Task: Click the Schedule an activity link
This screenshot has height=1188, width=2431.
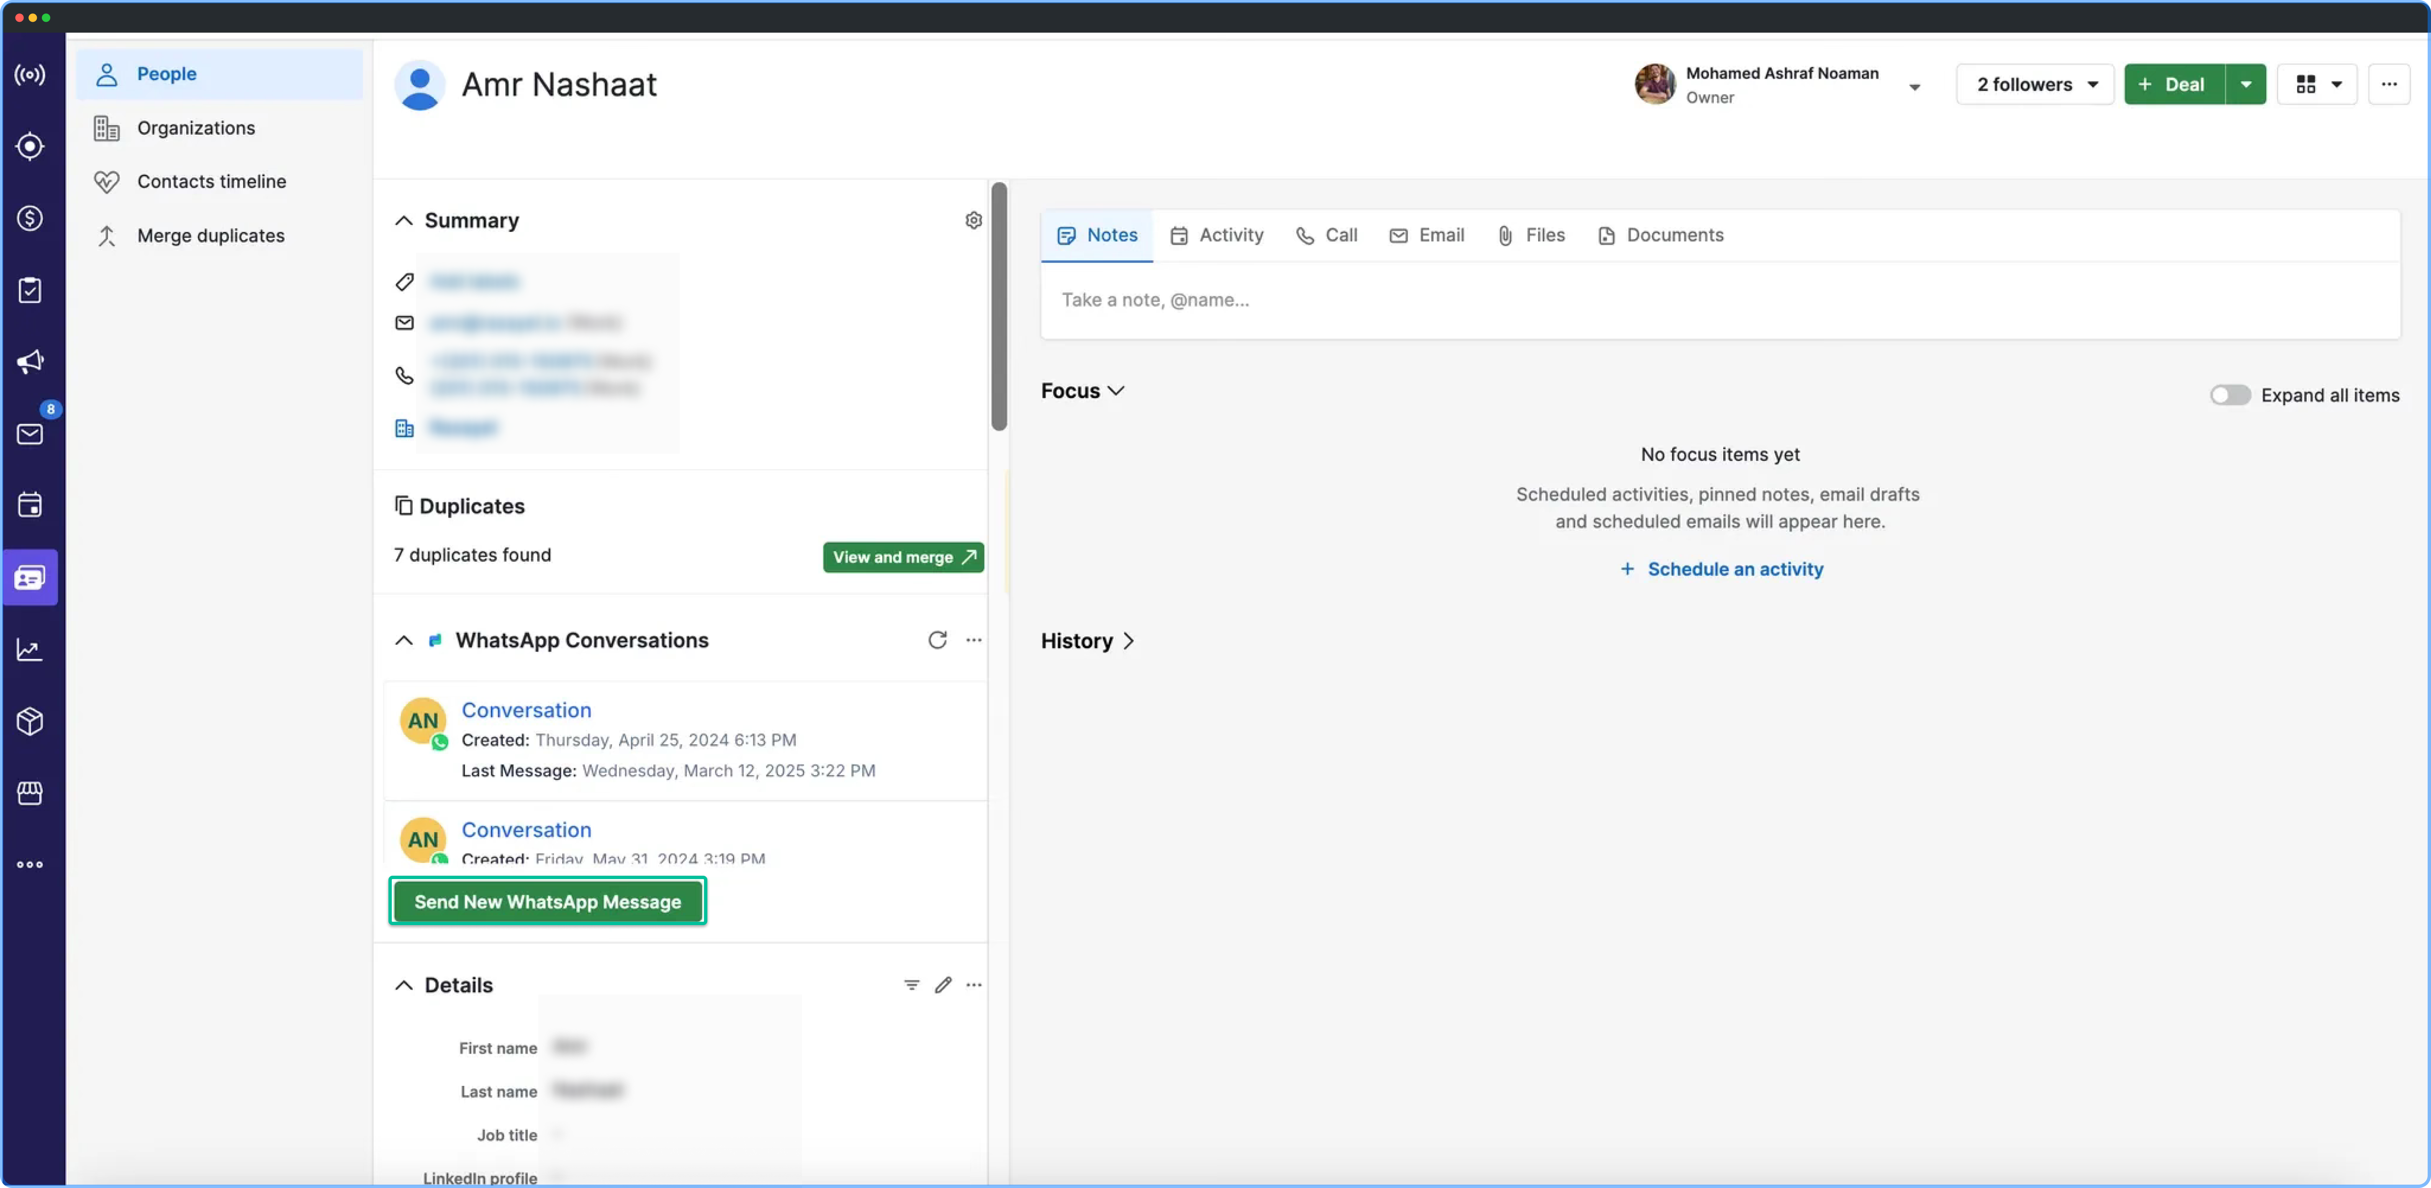Action: pyautogui.click(x=1734, y=569)
